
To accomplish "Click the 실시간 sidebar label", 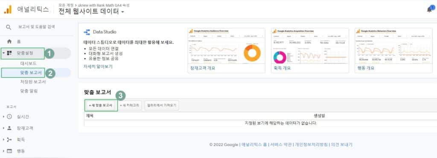I will [23, 117].
